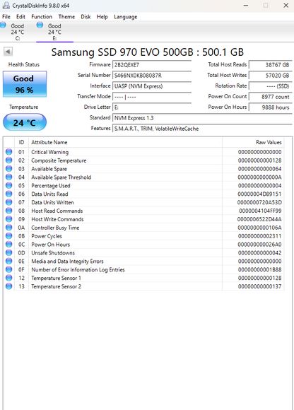Open the Theme menu
Viewport: 294px width, 410px height.
point(66,17)
